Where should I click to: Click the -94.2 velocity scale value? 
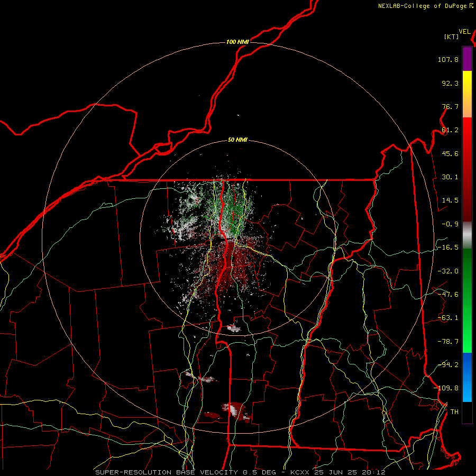tap(448, 365)
